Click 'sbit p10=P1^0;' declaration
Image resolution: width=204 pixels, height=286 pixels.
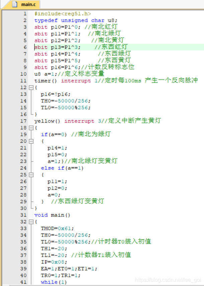point(57,27)
